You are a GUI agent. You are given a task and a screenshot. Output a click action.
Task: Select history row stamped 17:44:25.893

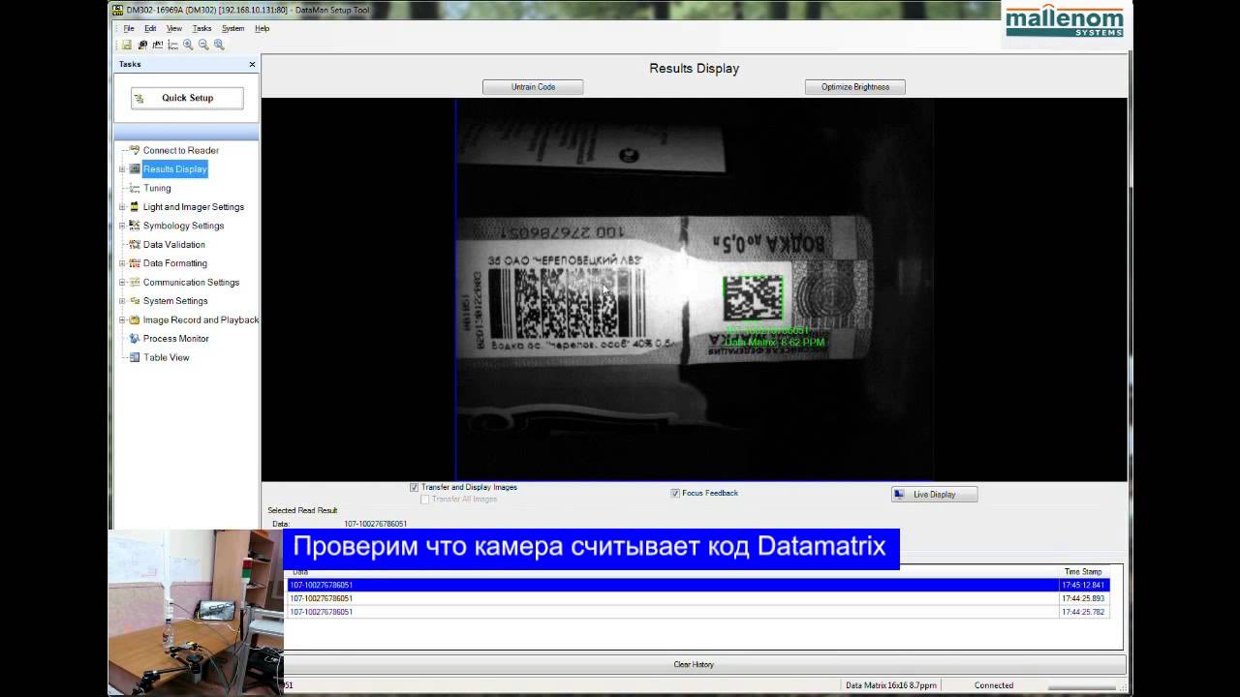pyautogui.click(x=698, y=598)
